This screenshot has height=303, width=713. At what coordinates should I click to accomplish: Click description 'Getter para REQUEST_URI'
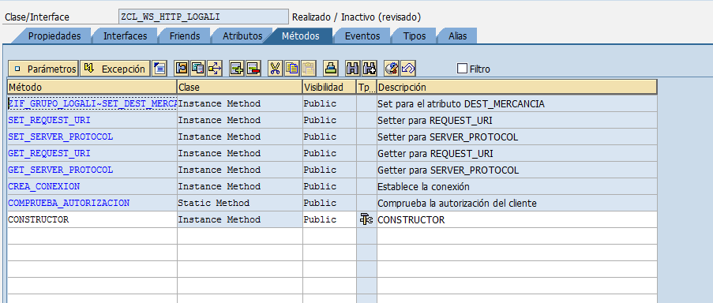click(x=517, y=154)
